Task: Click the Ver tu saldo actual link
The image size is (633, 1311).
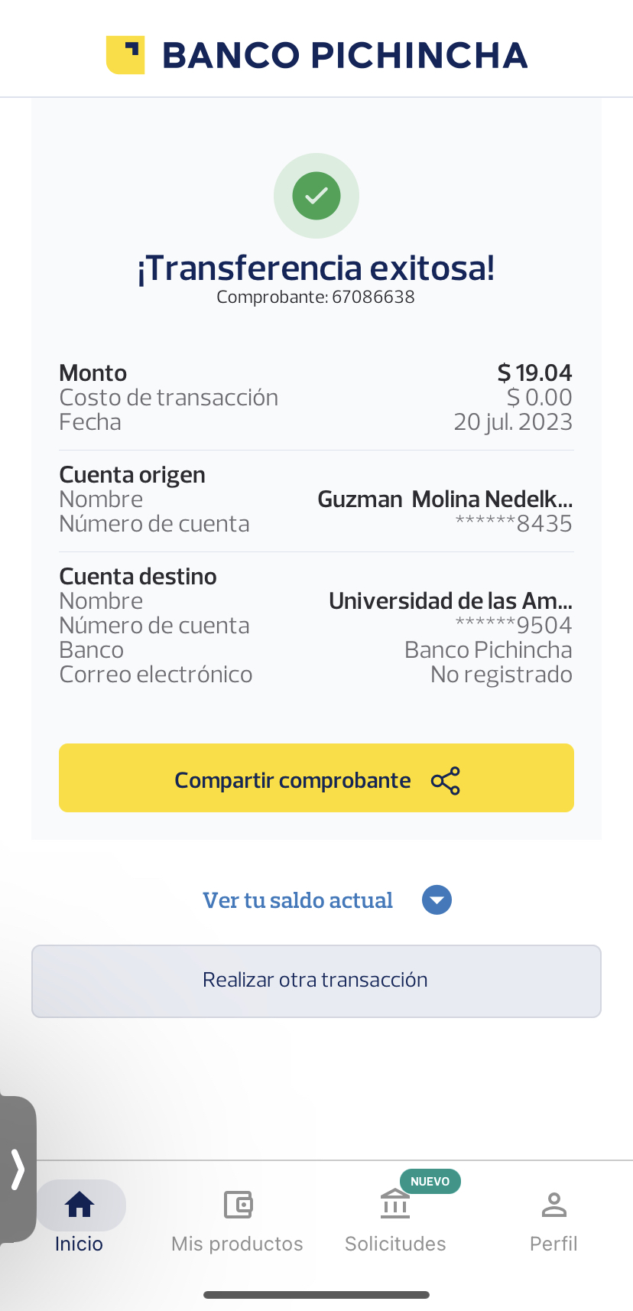Action: [297, 900]
